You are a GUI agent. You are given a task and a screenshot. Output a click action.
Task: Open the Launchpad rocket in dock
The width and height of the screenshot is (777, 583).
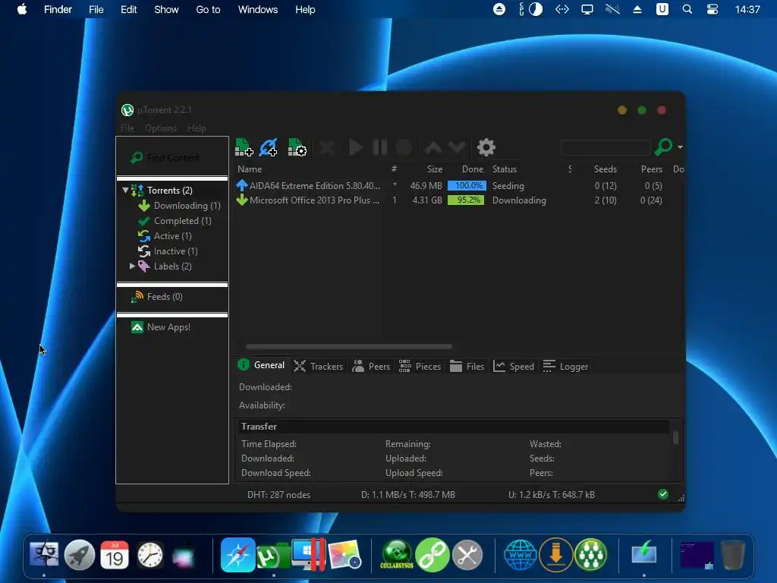pyautogui.click(x=79, y=555)
